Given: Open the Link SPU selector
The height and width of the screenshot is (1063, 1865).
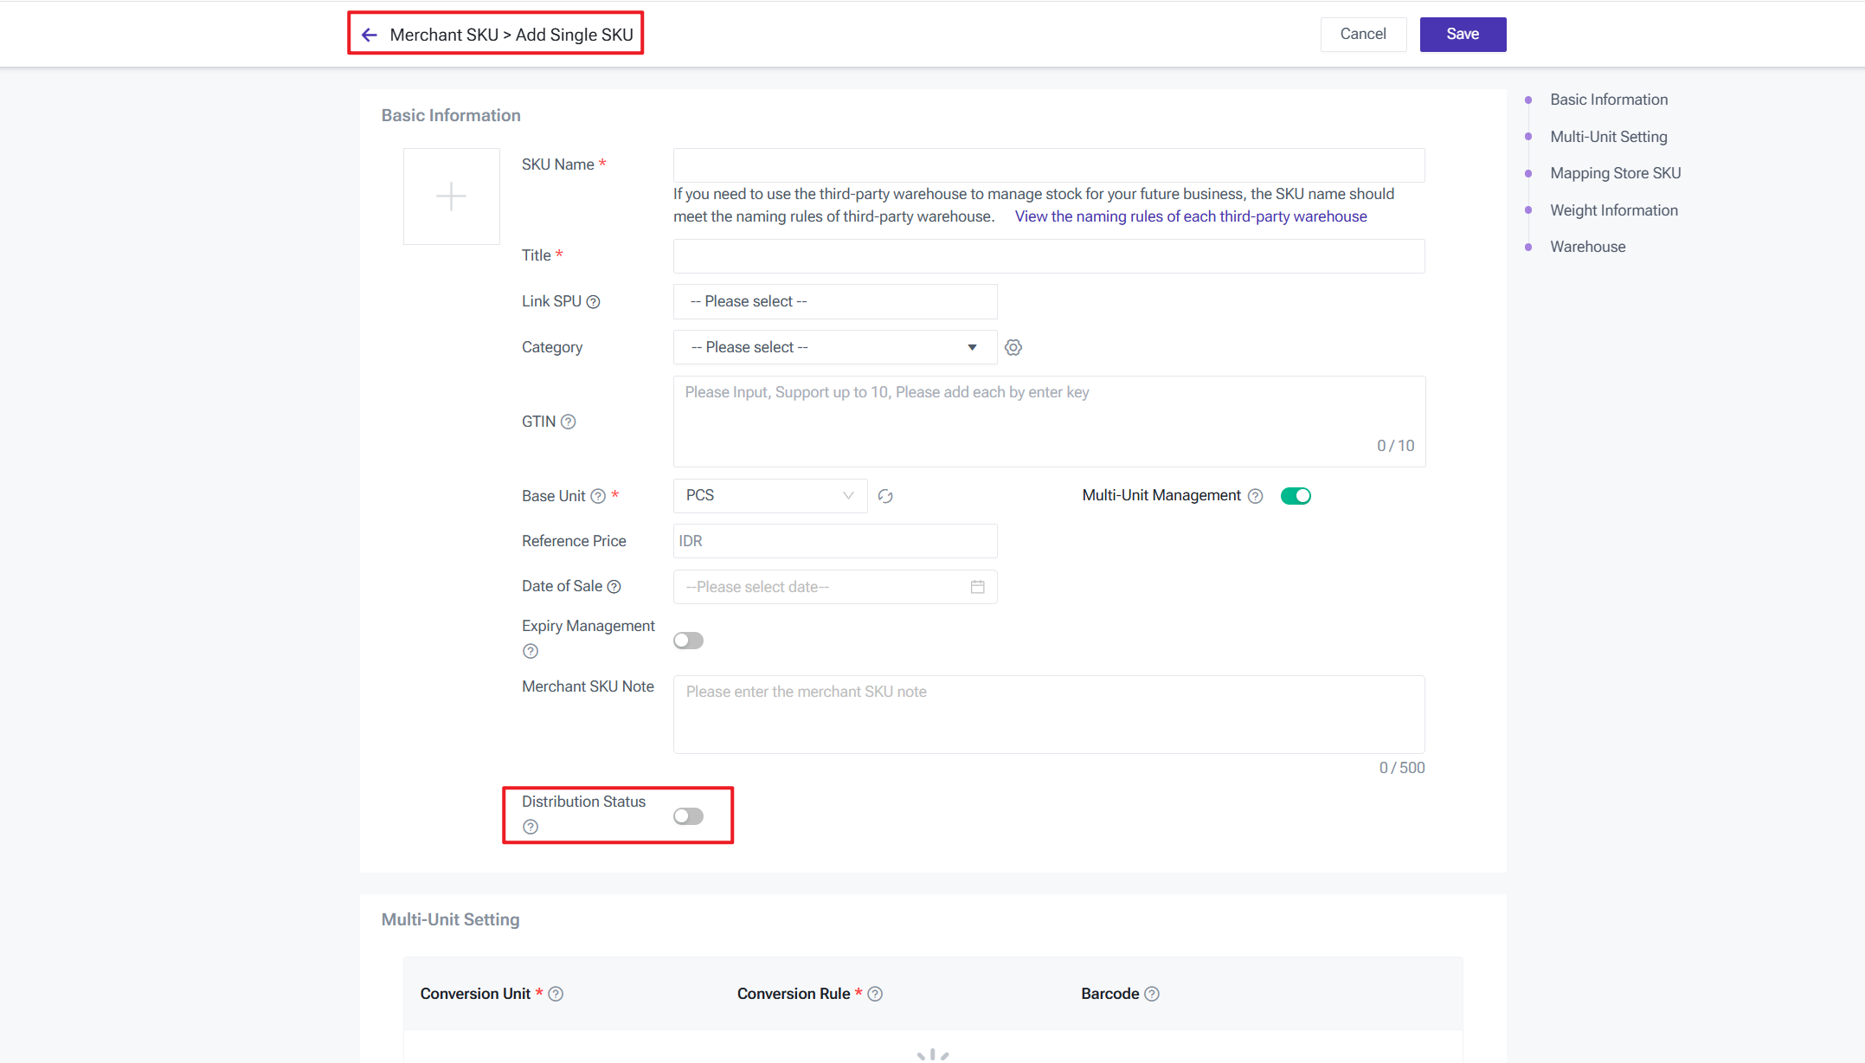Looking at the screenshot, I should pos(834,301).
